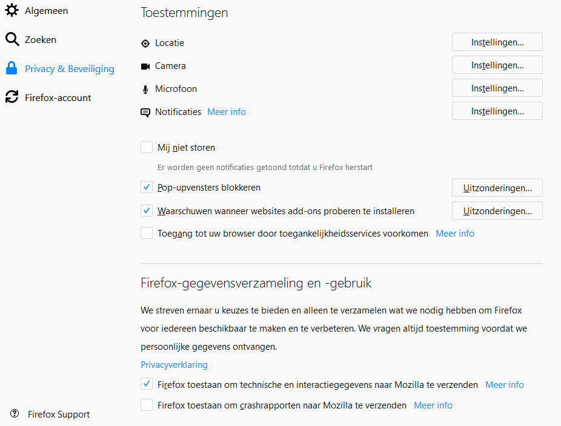
Task: Toggle the add-ons installation warning checkbox
Action: click(147, 211)
